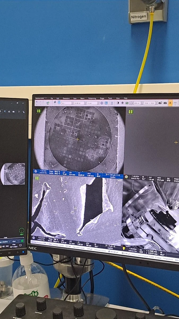Click the hourglass-shaped icon in toolbar
This screenshot has height=319, width=179.
[x=112, y=103]
